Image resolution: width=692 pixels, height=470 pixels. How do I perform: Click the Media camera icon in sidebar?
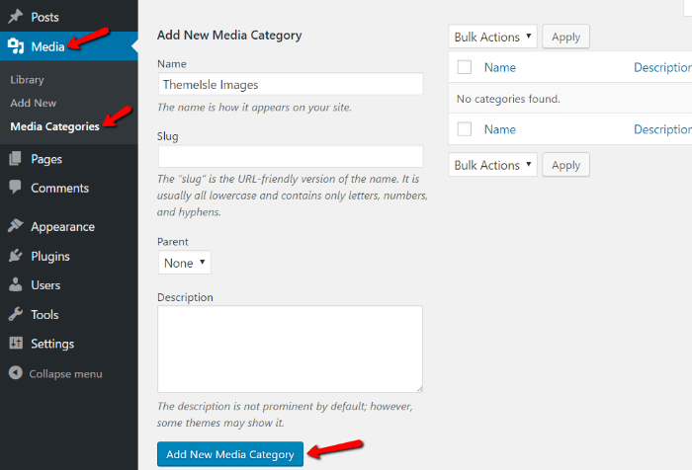click(x=16, y=46)
